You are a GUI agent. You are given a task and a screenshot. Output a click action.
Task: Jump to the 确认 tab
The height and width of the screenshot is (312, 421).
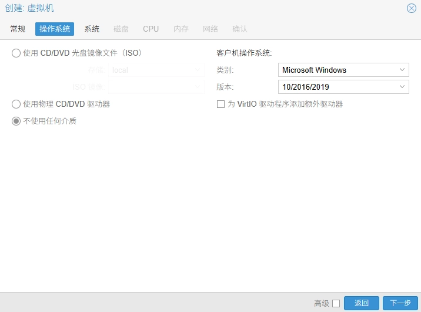pos(240,29)
